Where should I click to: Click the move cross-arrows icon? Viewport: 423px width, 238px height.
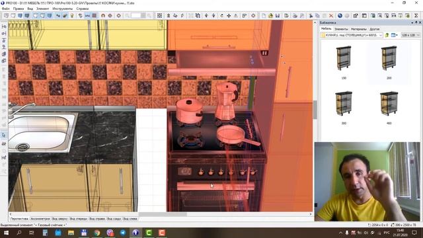[229, 16]
